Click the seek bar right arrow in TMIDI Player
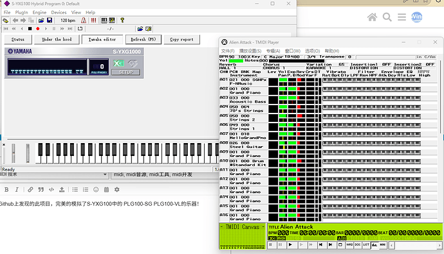444x254 pixels. coord(439,245)
